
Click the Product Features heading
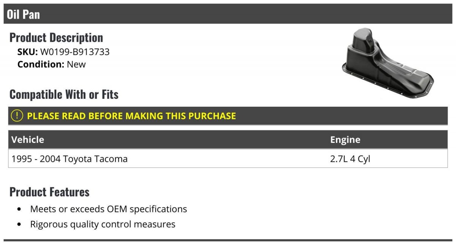[x=49, y=192]
